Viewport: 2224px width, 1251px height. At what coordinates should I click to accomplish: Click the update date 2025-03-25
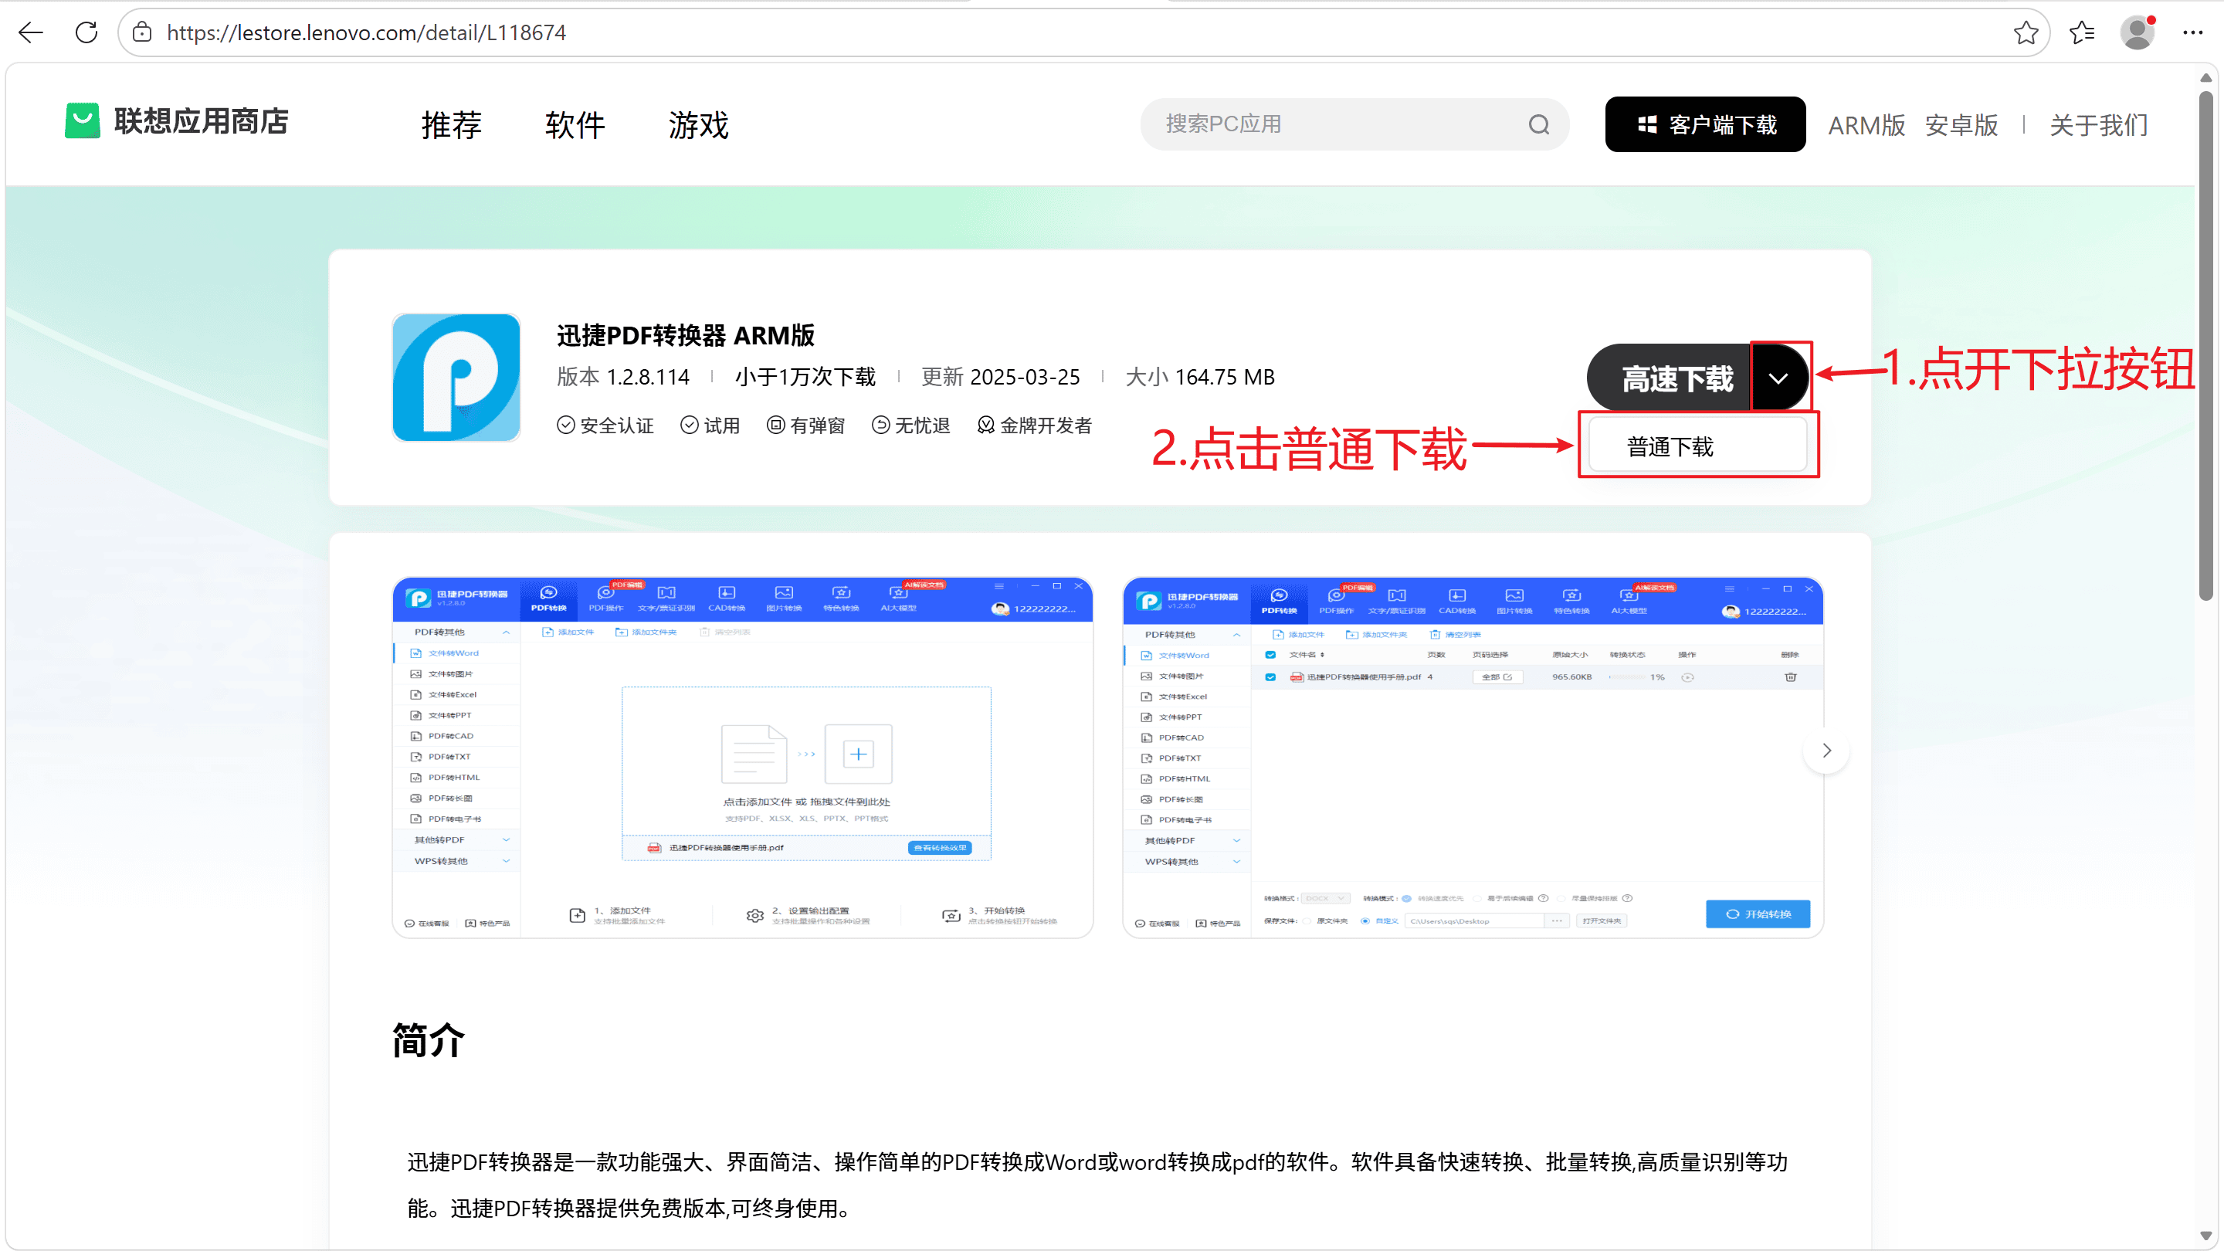point(1025,376)
